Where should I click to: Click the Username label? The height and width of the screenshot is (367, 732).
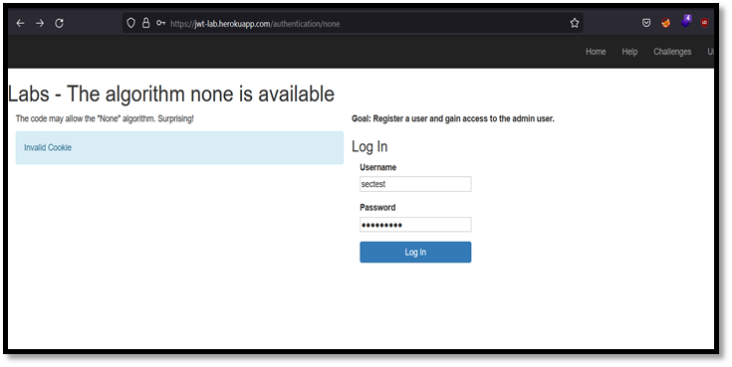click(x=377, y=167)
